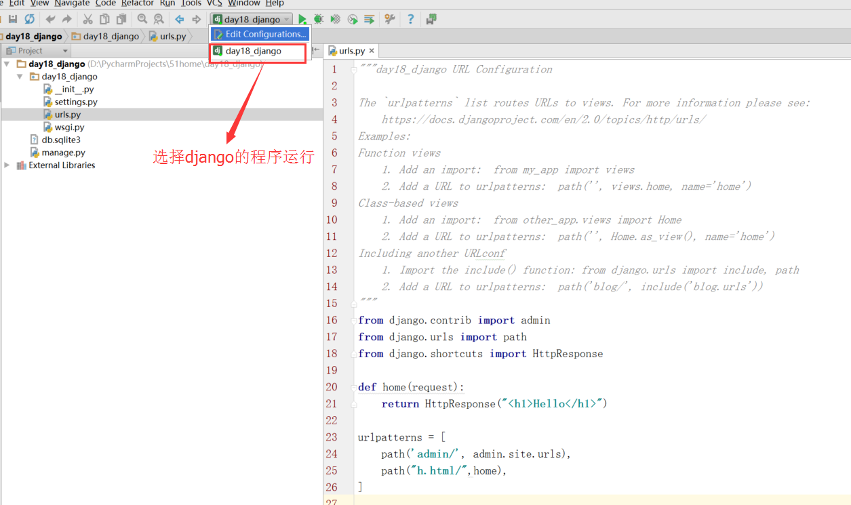Screen dimensions: 851x505
Task: Collapse the inner day18_django folder
Action: pyautogui.click(x=20, y=77)
